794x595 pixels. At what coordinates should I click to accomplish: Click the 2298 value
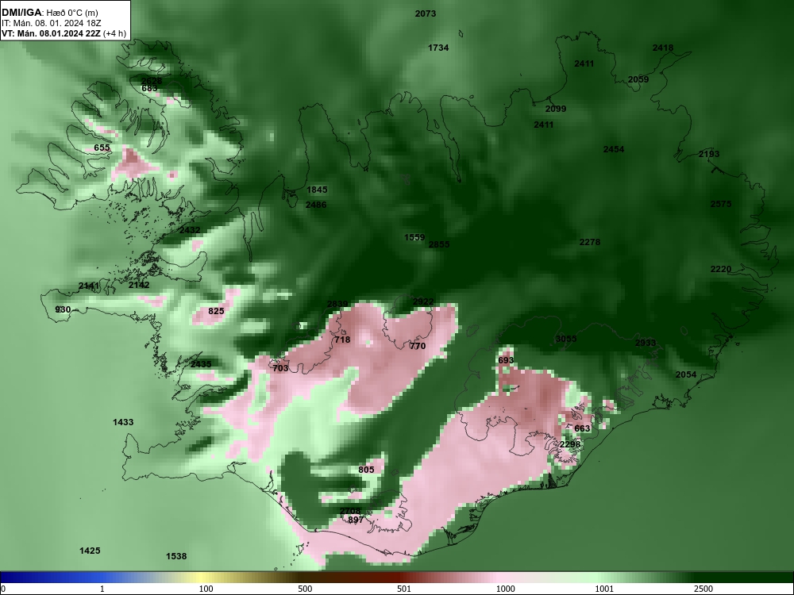570,445
